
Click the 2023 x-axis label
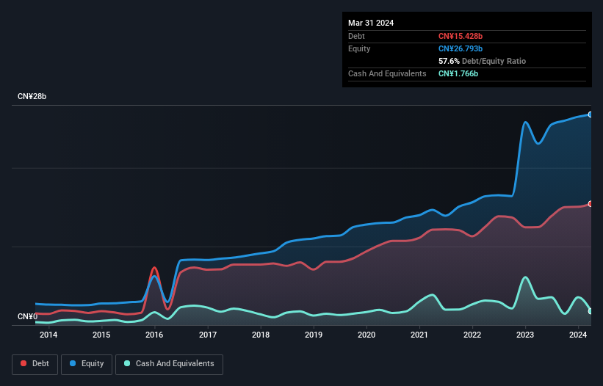[x=525, y=335]
